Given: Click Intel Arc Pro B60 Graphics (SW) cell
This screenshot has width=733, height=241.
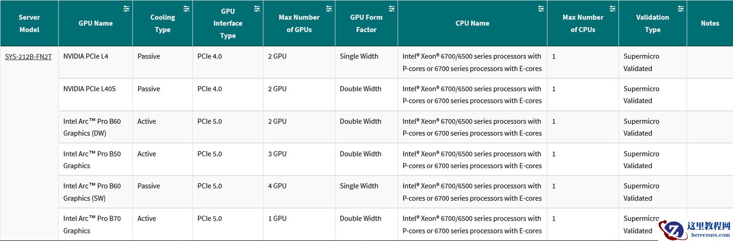Looking at the screenshot, I should [92, 192].
